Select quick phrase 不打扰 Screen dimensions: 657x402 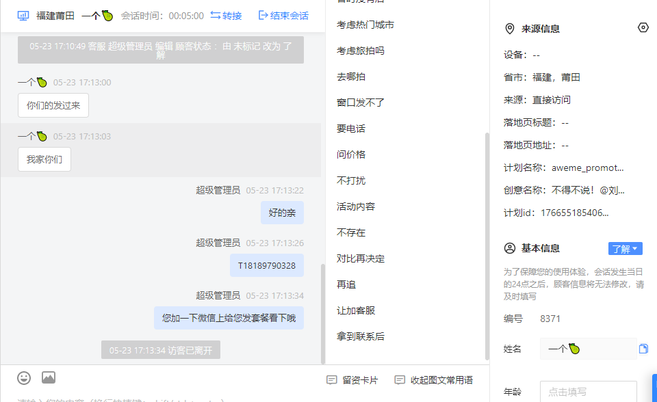coord(351,180)
